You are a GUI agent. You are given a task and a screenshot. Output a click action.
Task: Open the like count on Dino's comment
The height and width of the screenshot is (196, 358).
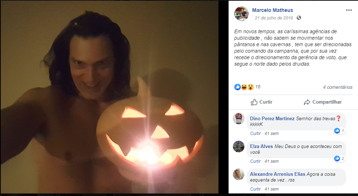click(340, 131)
